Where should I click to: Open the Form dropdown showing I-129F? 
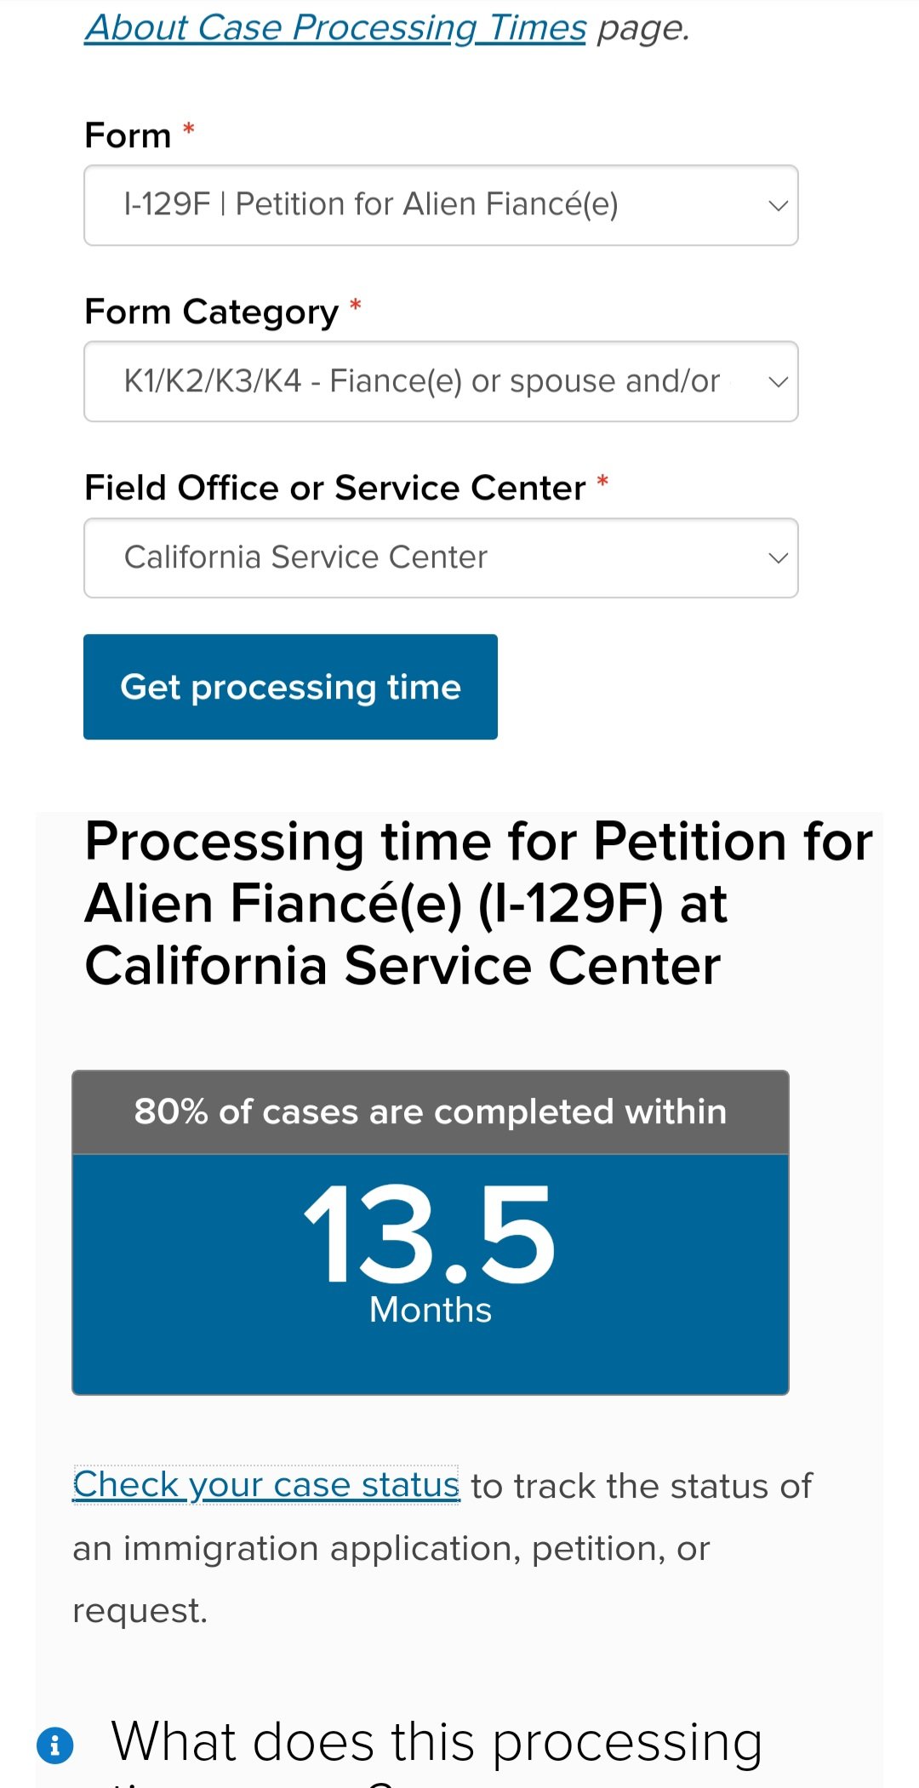pyautogui.click(x=441, y=205)
